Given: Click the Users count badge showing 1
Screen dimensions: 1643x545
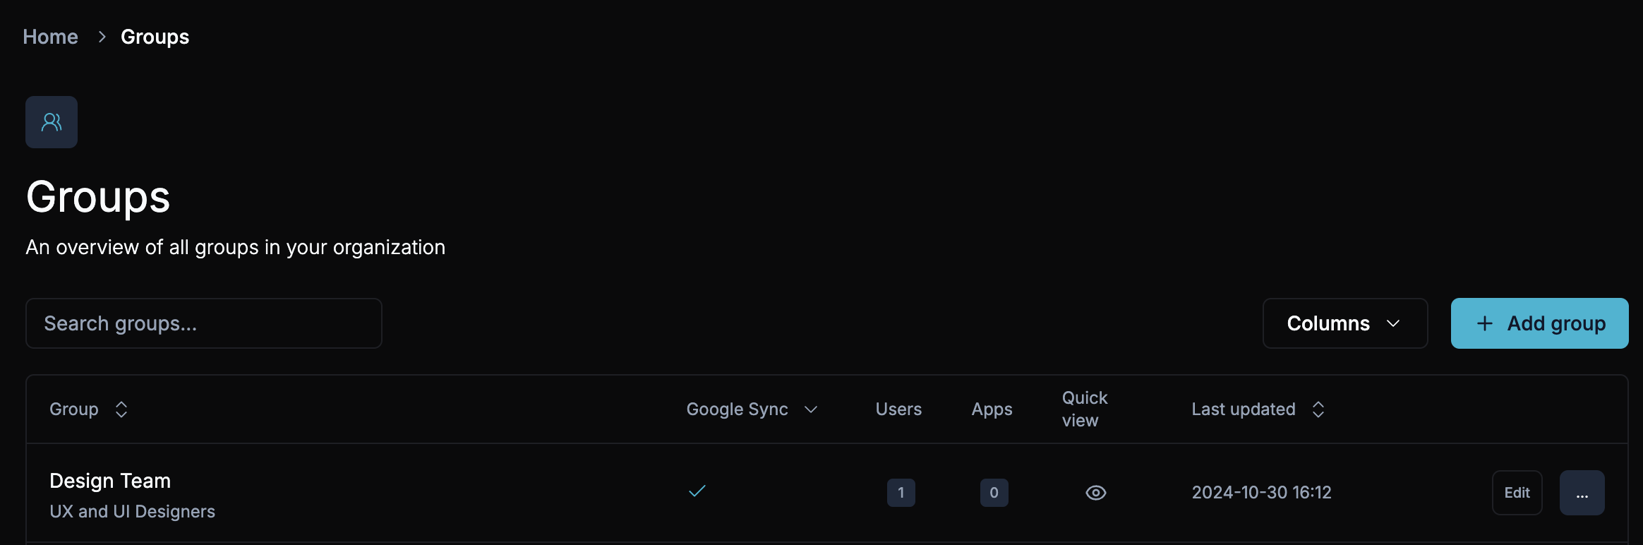Looking at the screenshot, I should click(901, 493).
